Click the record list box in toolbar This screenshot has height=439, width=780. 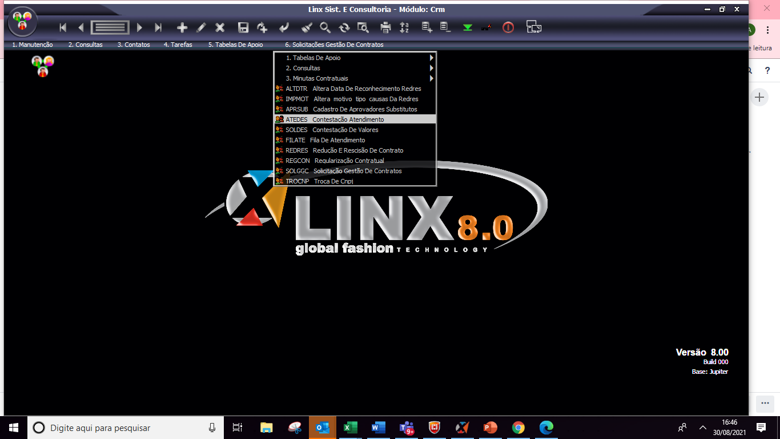tap(110, 27)
